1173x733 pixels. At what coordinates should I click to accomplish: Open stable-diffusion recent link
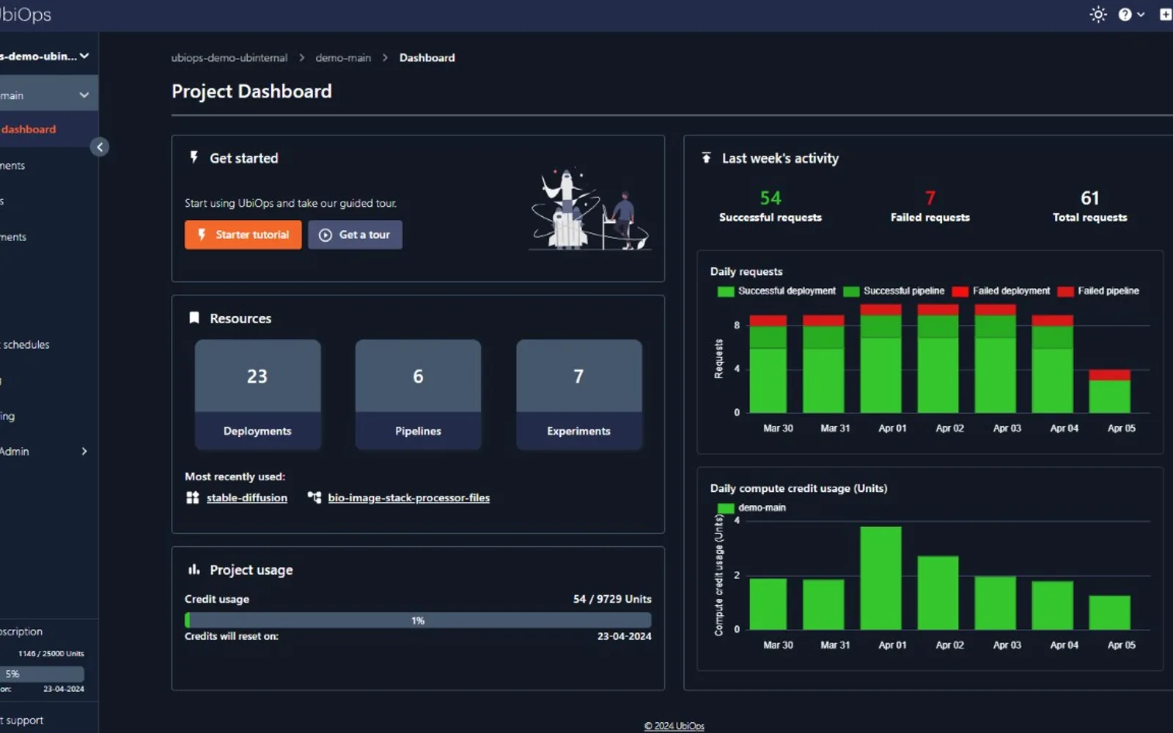coord(247,498)
